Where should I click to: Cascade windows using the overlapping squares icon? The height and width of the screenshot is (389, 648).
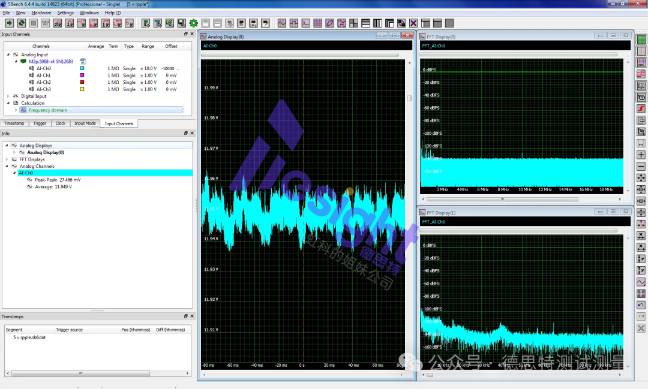pos(390,23)
